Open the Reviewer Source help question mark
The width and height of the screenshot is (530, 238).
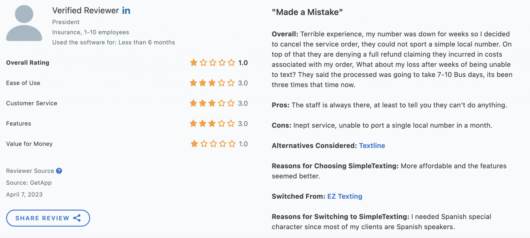tap(59, 170)
